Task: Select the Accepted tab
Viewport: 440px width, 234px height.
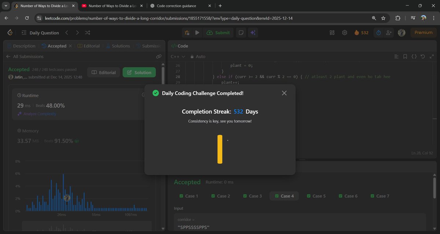Action: pyautogui.click(x=54, y=46)
